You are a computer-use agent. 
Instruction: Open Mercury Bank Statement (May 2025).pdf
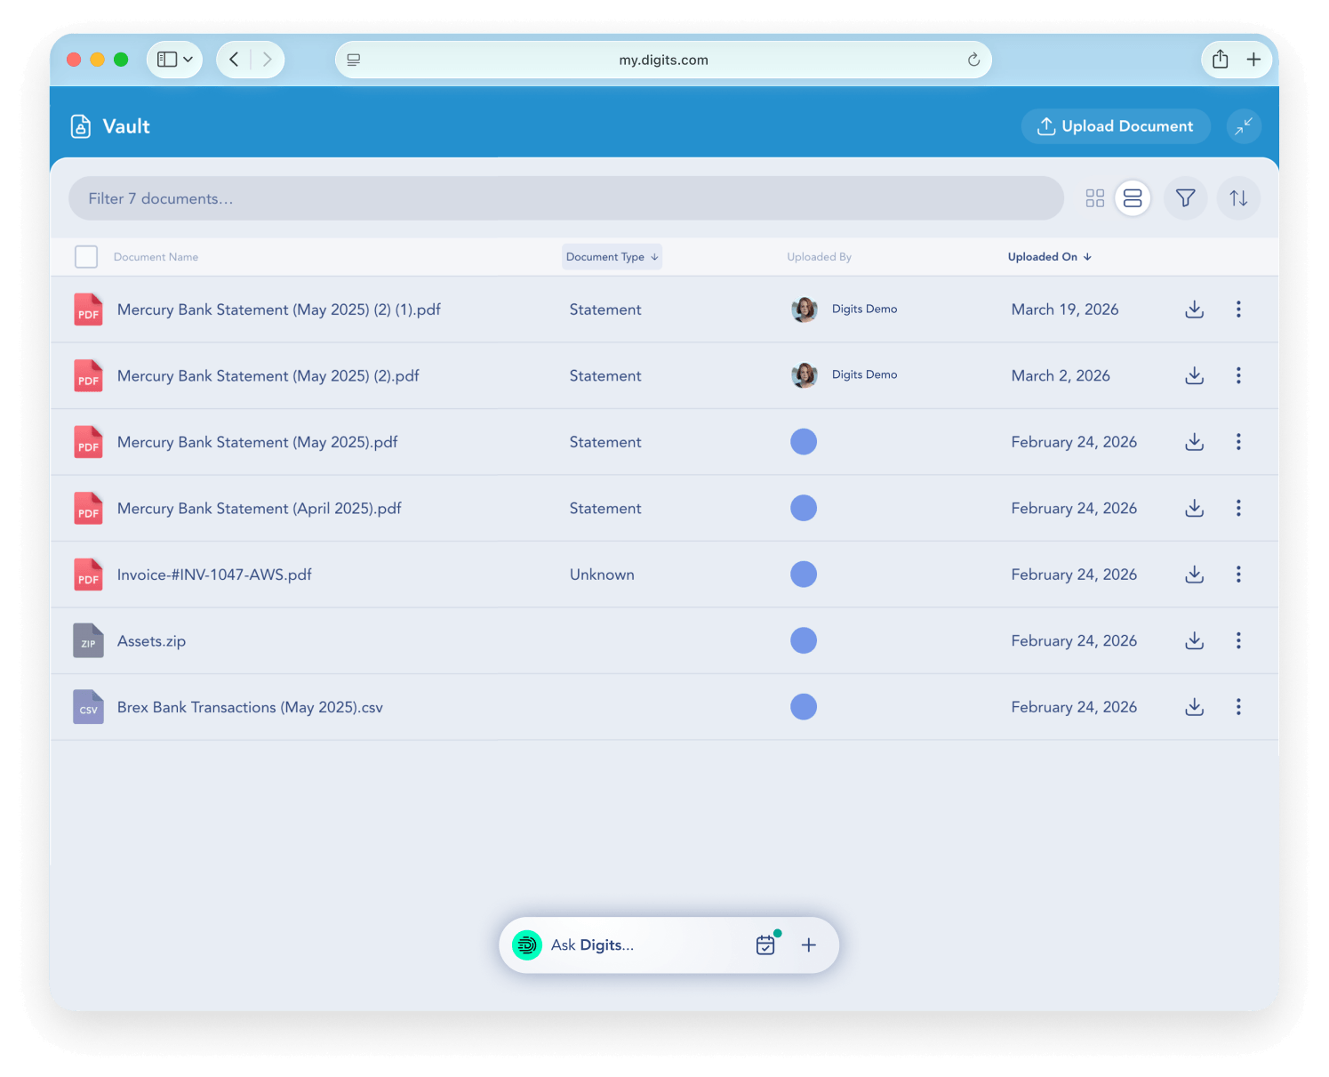coord(257,442)
